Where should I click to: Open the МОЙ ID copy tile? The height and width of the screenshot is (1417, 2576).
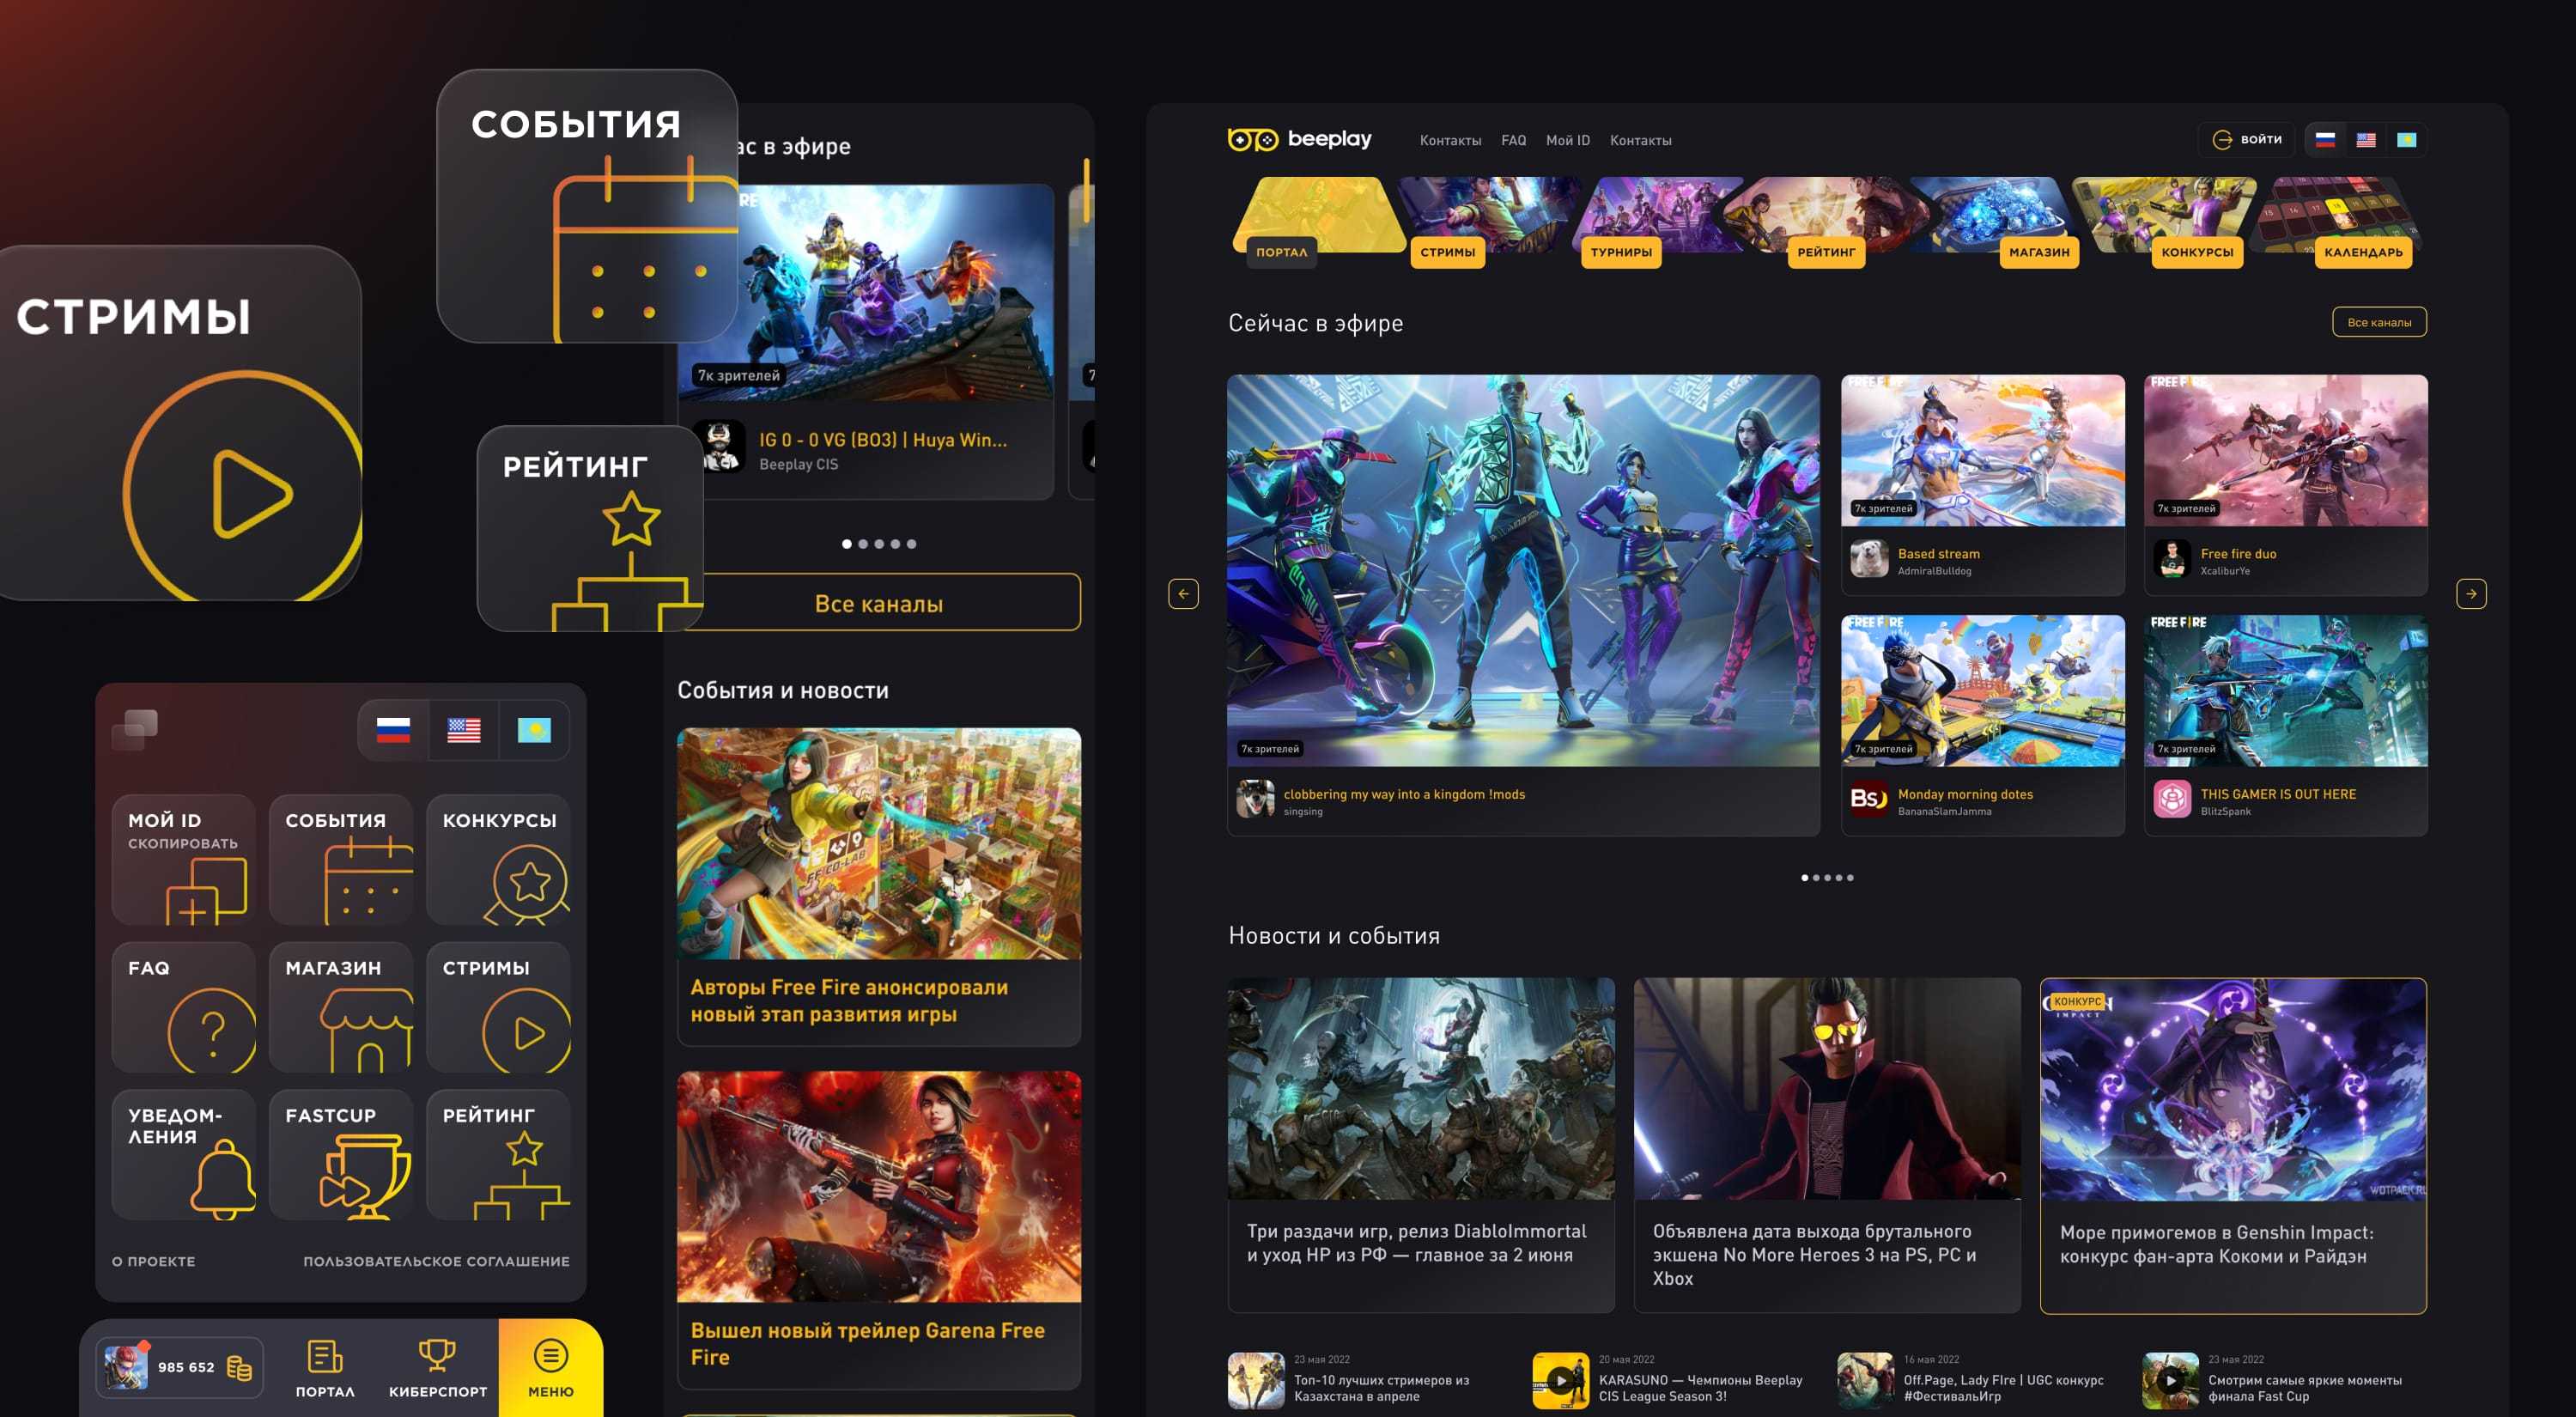tap(184, 860)
